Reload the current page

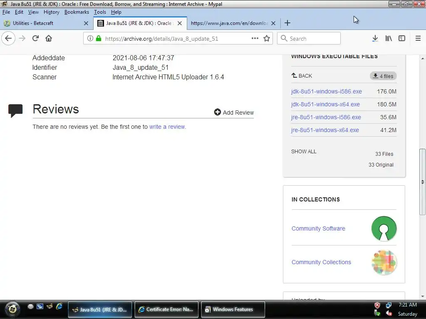pos(35,38)
